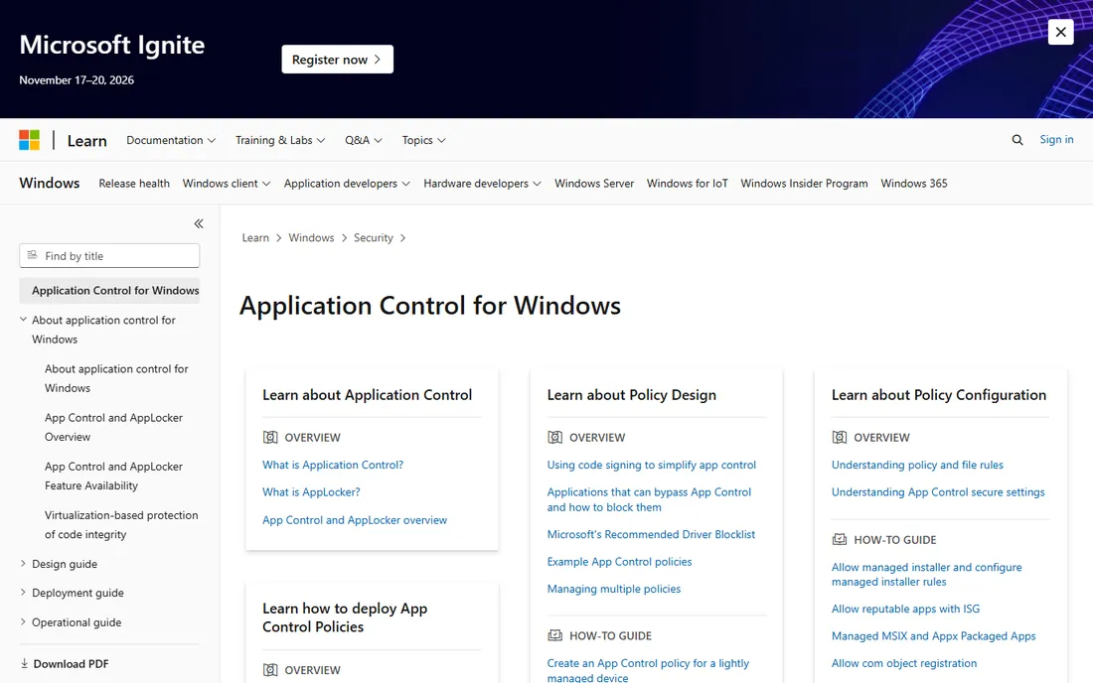Collapse the table of contents sidebar
The image size is (1093, 683).
[x=199, y=223]
